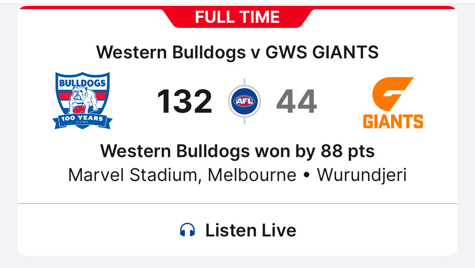
Task: Click the round AFL logo badge
Action: tap(244, 102)
